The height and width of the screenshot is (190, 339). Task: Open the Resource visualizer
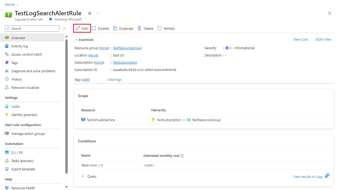(26, 87)
